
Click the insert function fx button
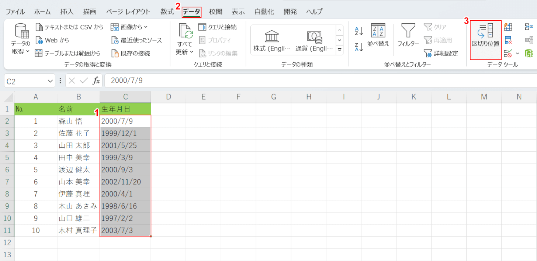pos(96,81)
